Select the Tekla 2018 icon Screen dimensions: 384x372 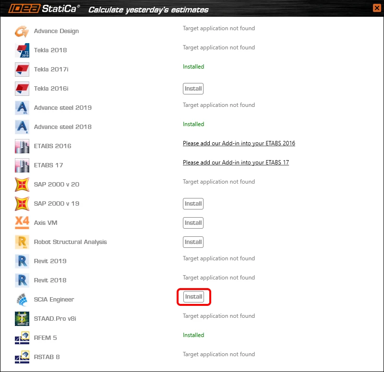click(22, 50)
